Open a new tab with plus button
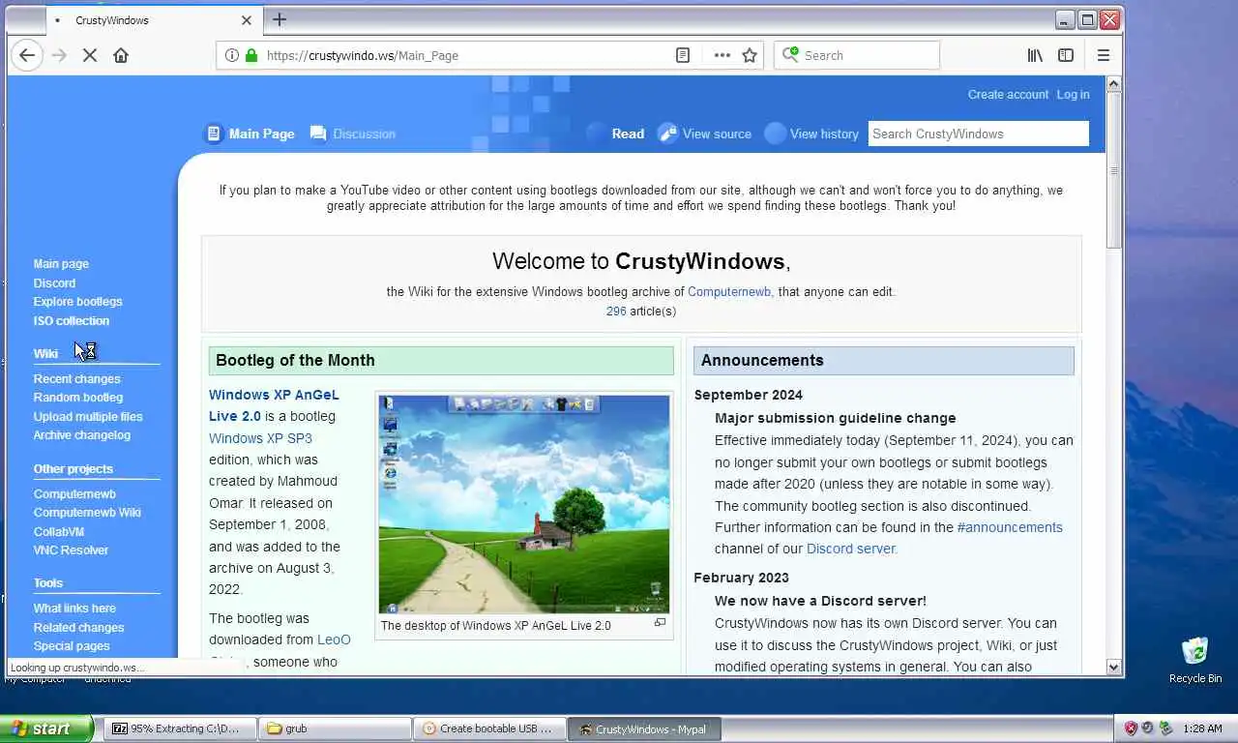The image size is (1238, 743). [x=280, y=19]
